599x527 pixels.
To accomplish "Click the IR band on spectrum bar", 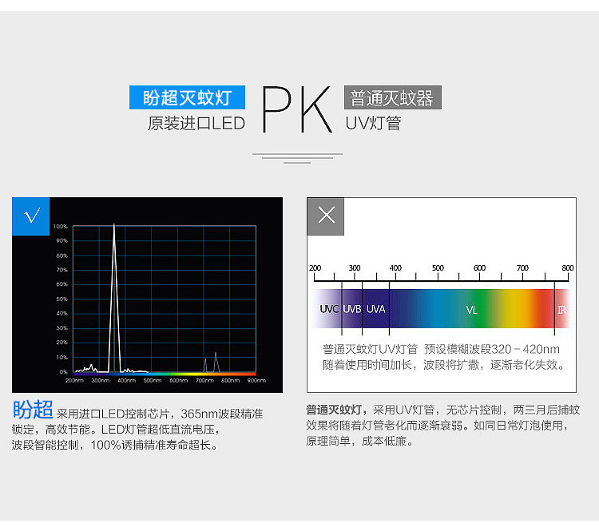I will (x=562, y=309).
